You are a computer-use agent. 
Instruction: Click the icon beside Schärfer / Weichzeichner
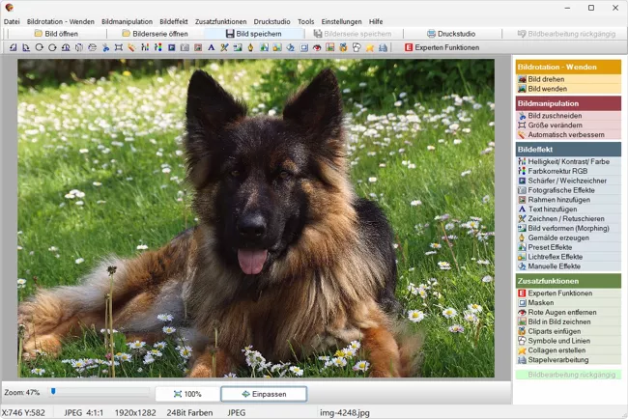522,181
